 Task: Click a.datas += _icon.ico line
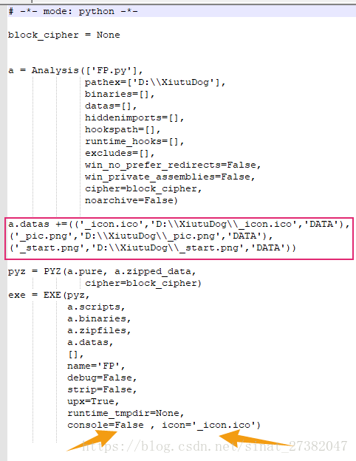tap(179, 225)
